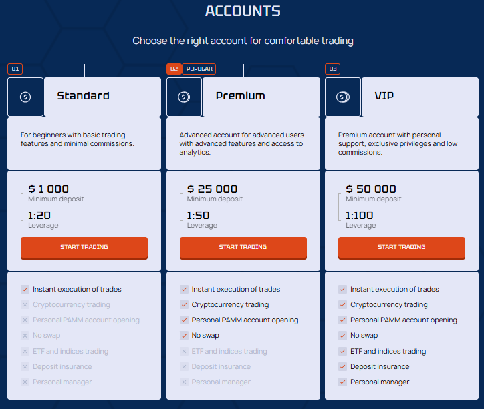This screenshot has height=409, width=484.
Task: Click the orange 02 number badge
Action: tap(174, 69)
